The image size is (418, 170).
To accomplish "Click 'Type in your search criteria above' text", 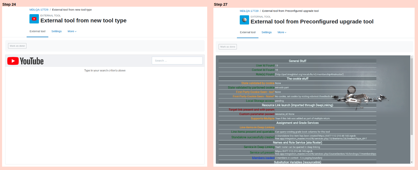I will click(x=105, y=70).
